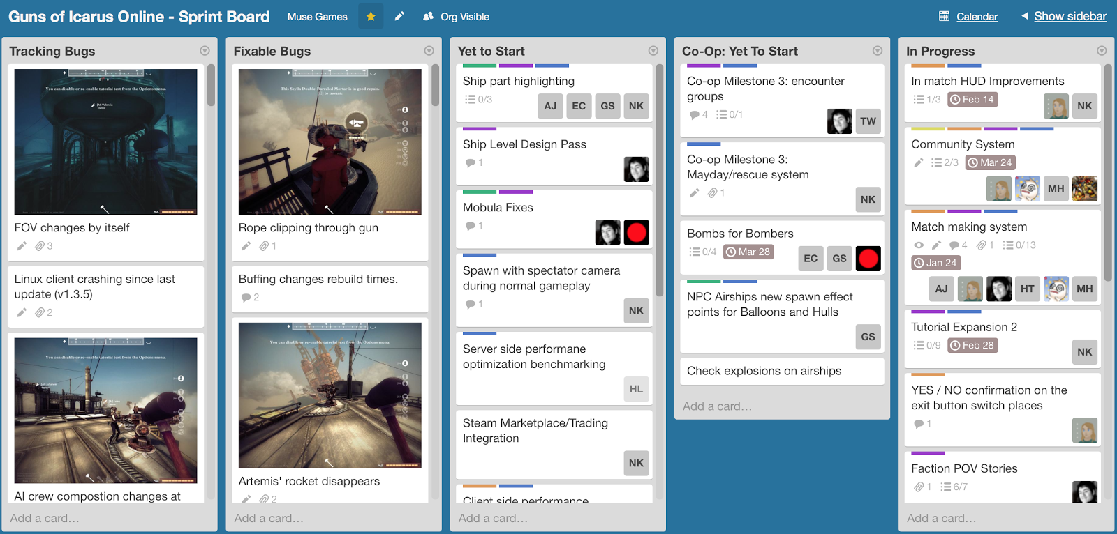Click the TW badge on Co-op Milestone 3 encounter groups
The height and width of the screenshot is (534, 1117).
pyautogui.click(x=868, y=121)
